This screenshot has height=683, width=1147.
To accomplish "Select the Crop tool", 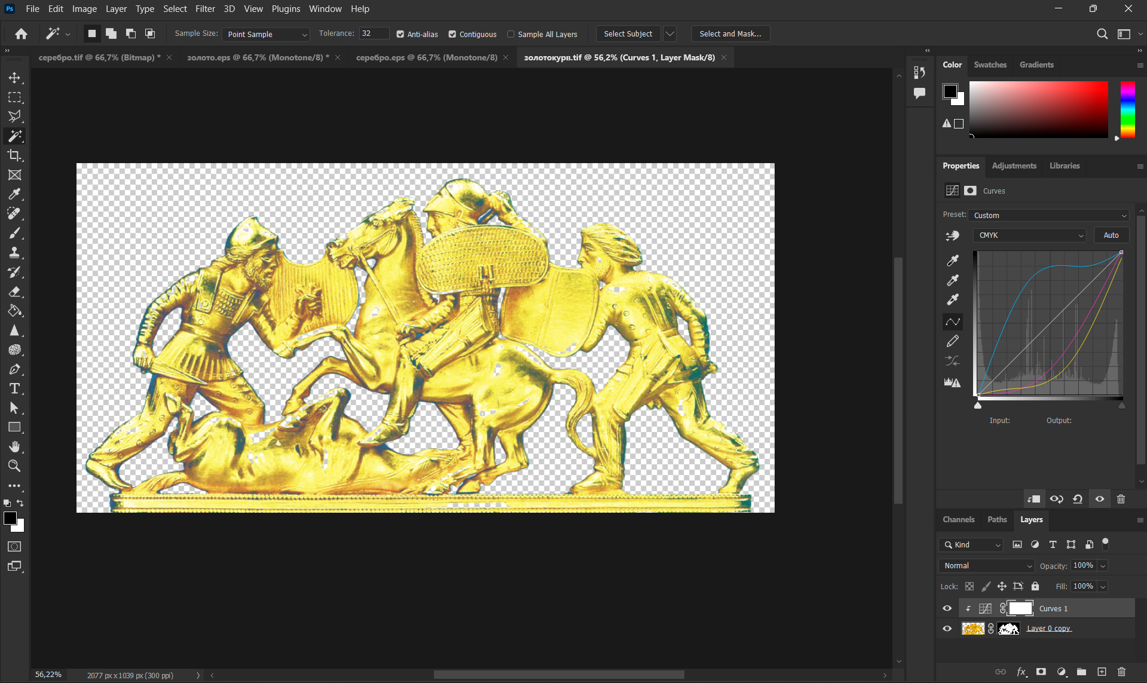I will [14, 155].
